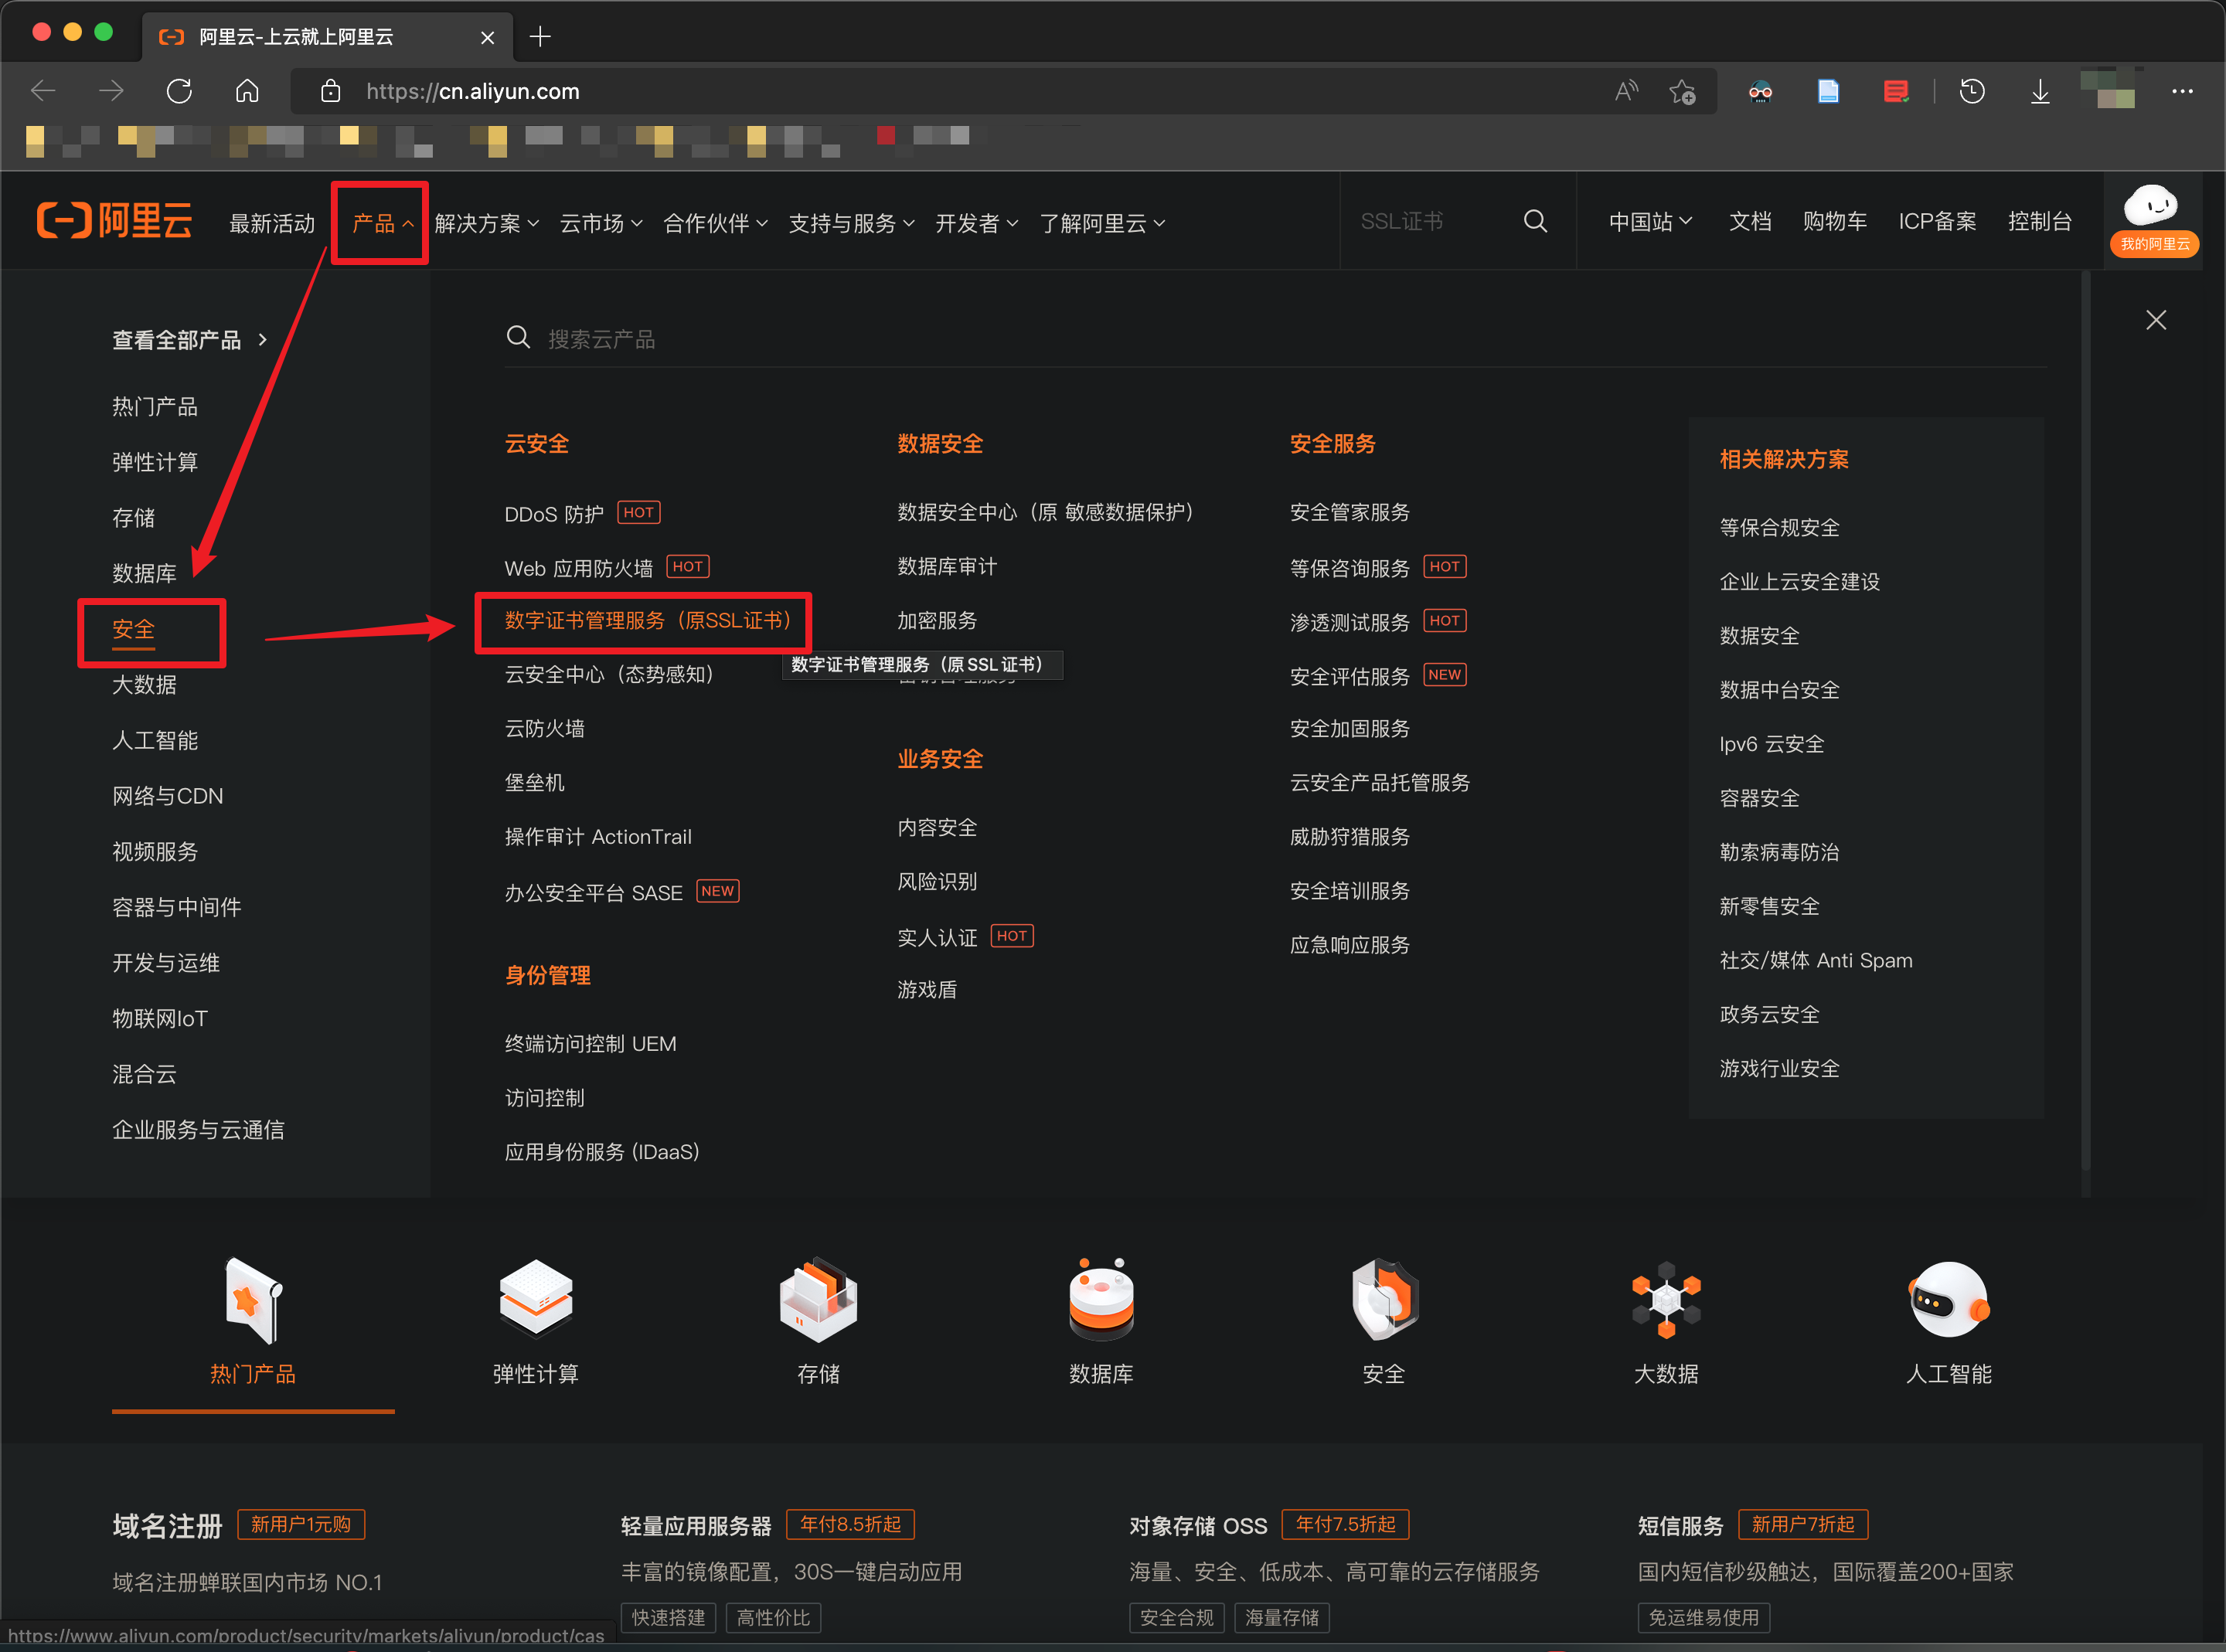Click the browser download icon
Viewport: 2226px width, 1652px height.
click(2040, 91)
